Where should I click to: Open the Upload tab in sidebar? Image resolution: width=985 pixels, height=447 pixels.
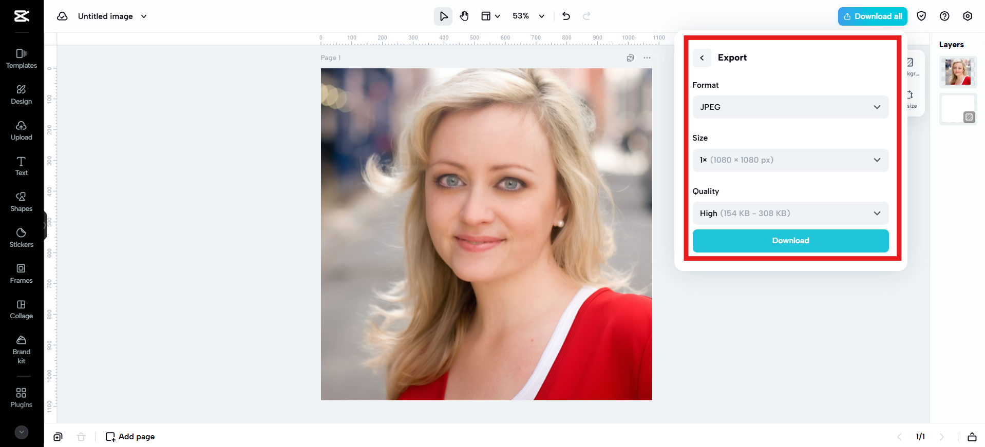click(x=21, y=130)
